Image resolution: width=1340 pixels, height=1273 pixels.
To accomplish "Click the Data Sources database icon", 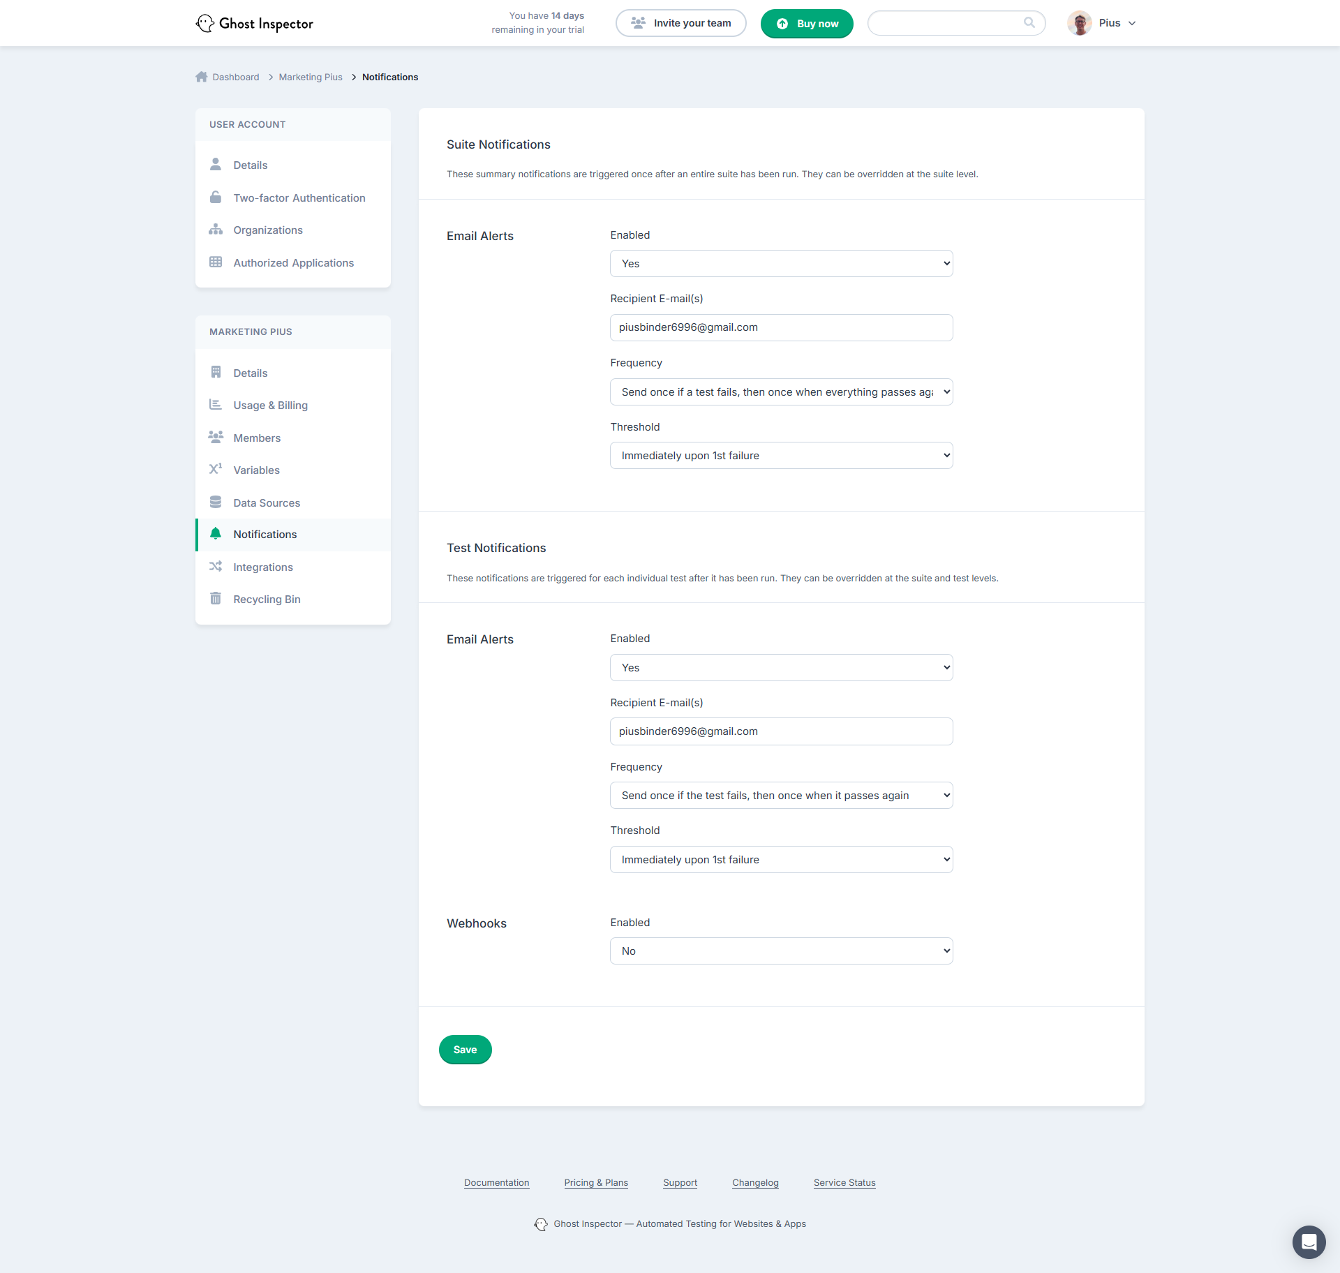I will [x=216, y=502].
